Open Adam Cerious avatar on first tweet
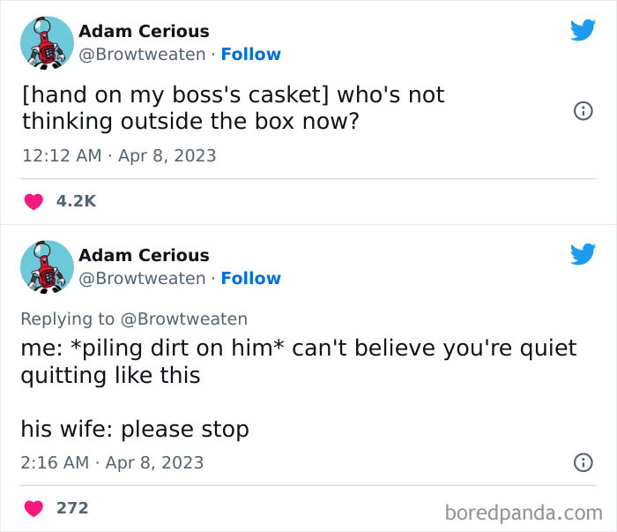 point(47,43)
